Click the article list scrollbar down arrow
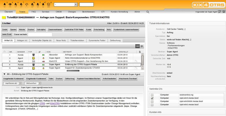The image size is (226, 116). coord(143,69)
